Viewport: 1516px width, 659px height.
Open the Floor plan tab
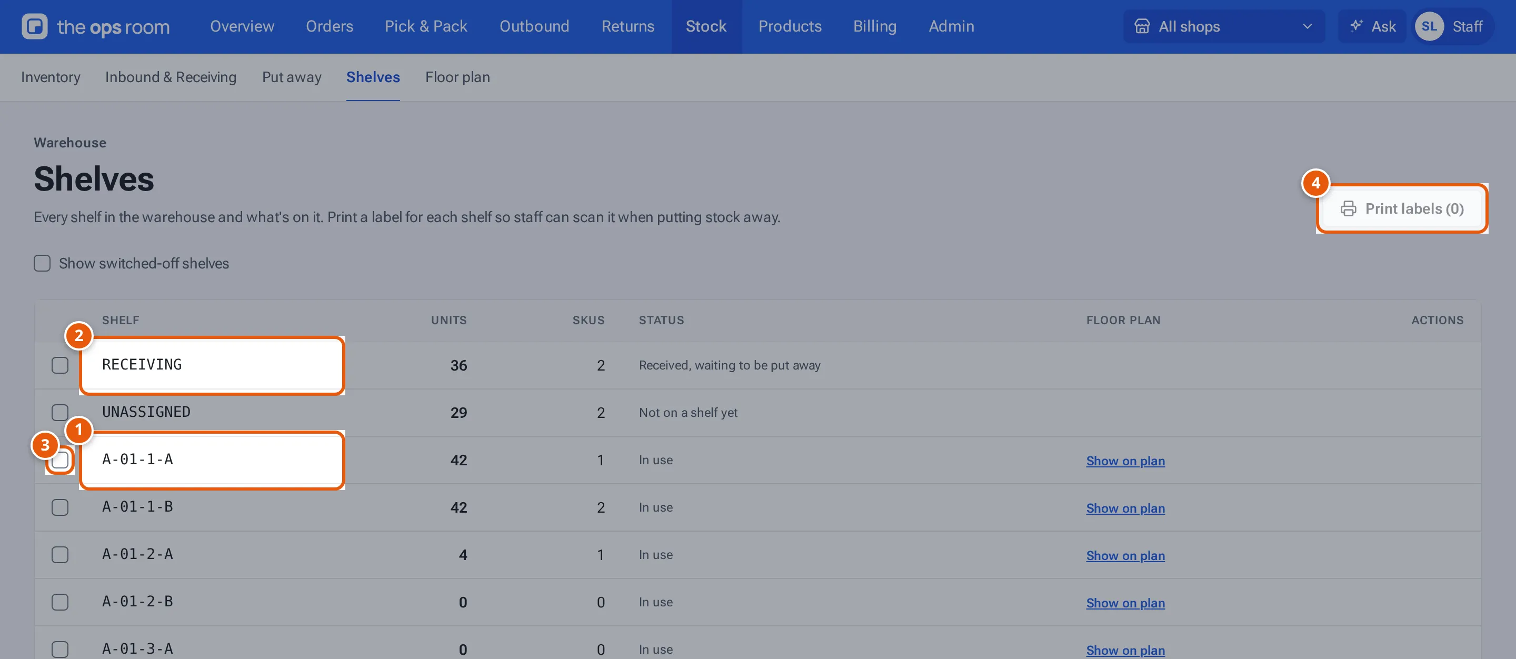point(458,77)
